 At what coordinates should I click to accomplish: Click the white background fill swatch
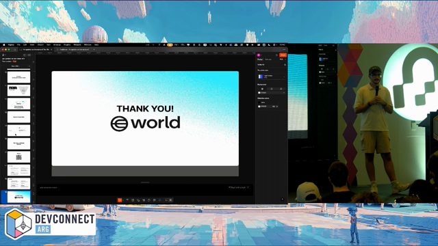pos(259,93)
